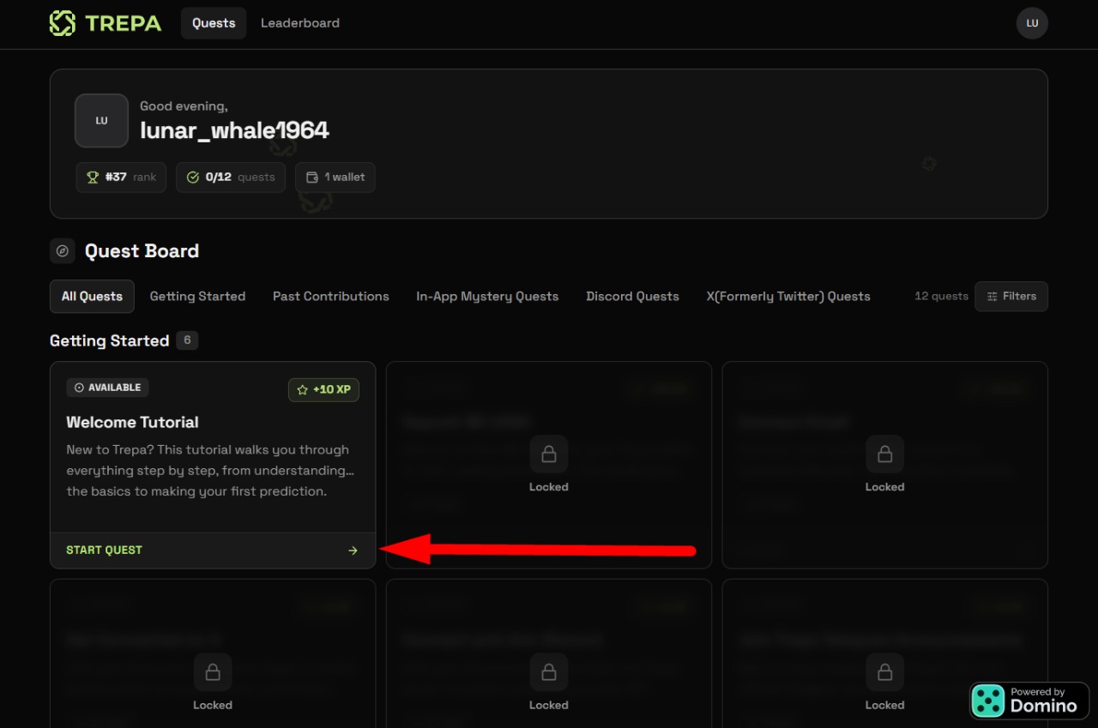Open the Filters dropdown
This screenshot has height=728, width=1098.
pos(1011,296)
